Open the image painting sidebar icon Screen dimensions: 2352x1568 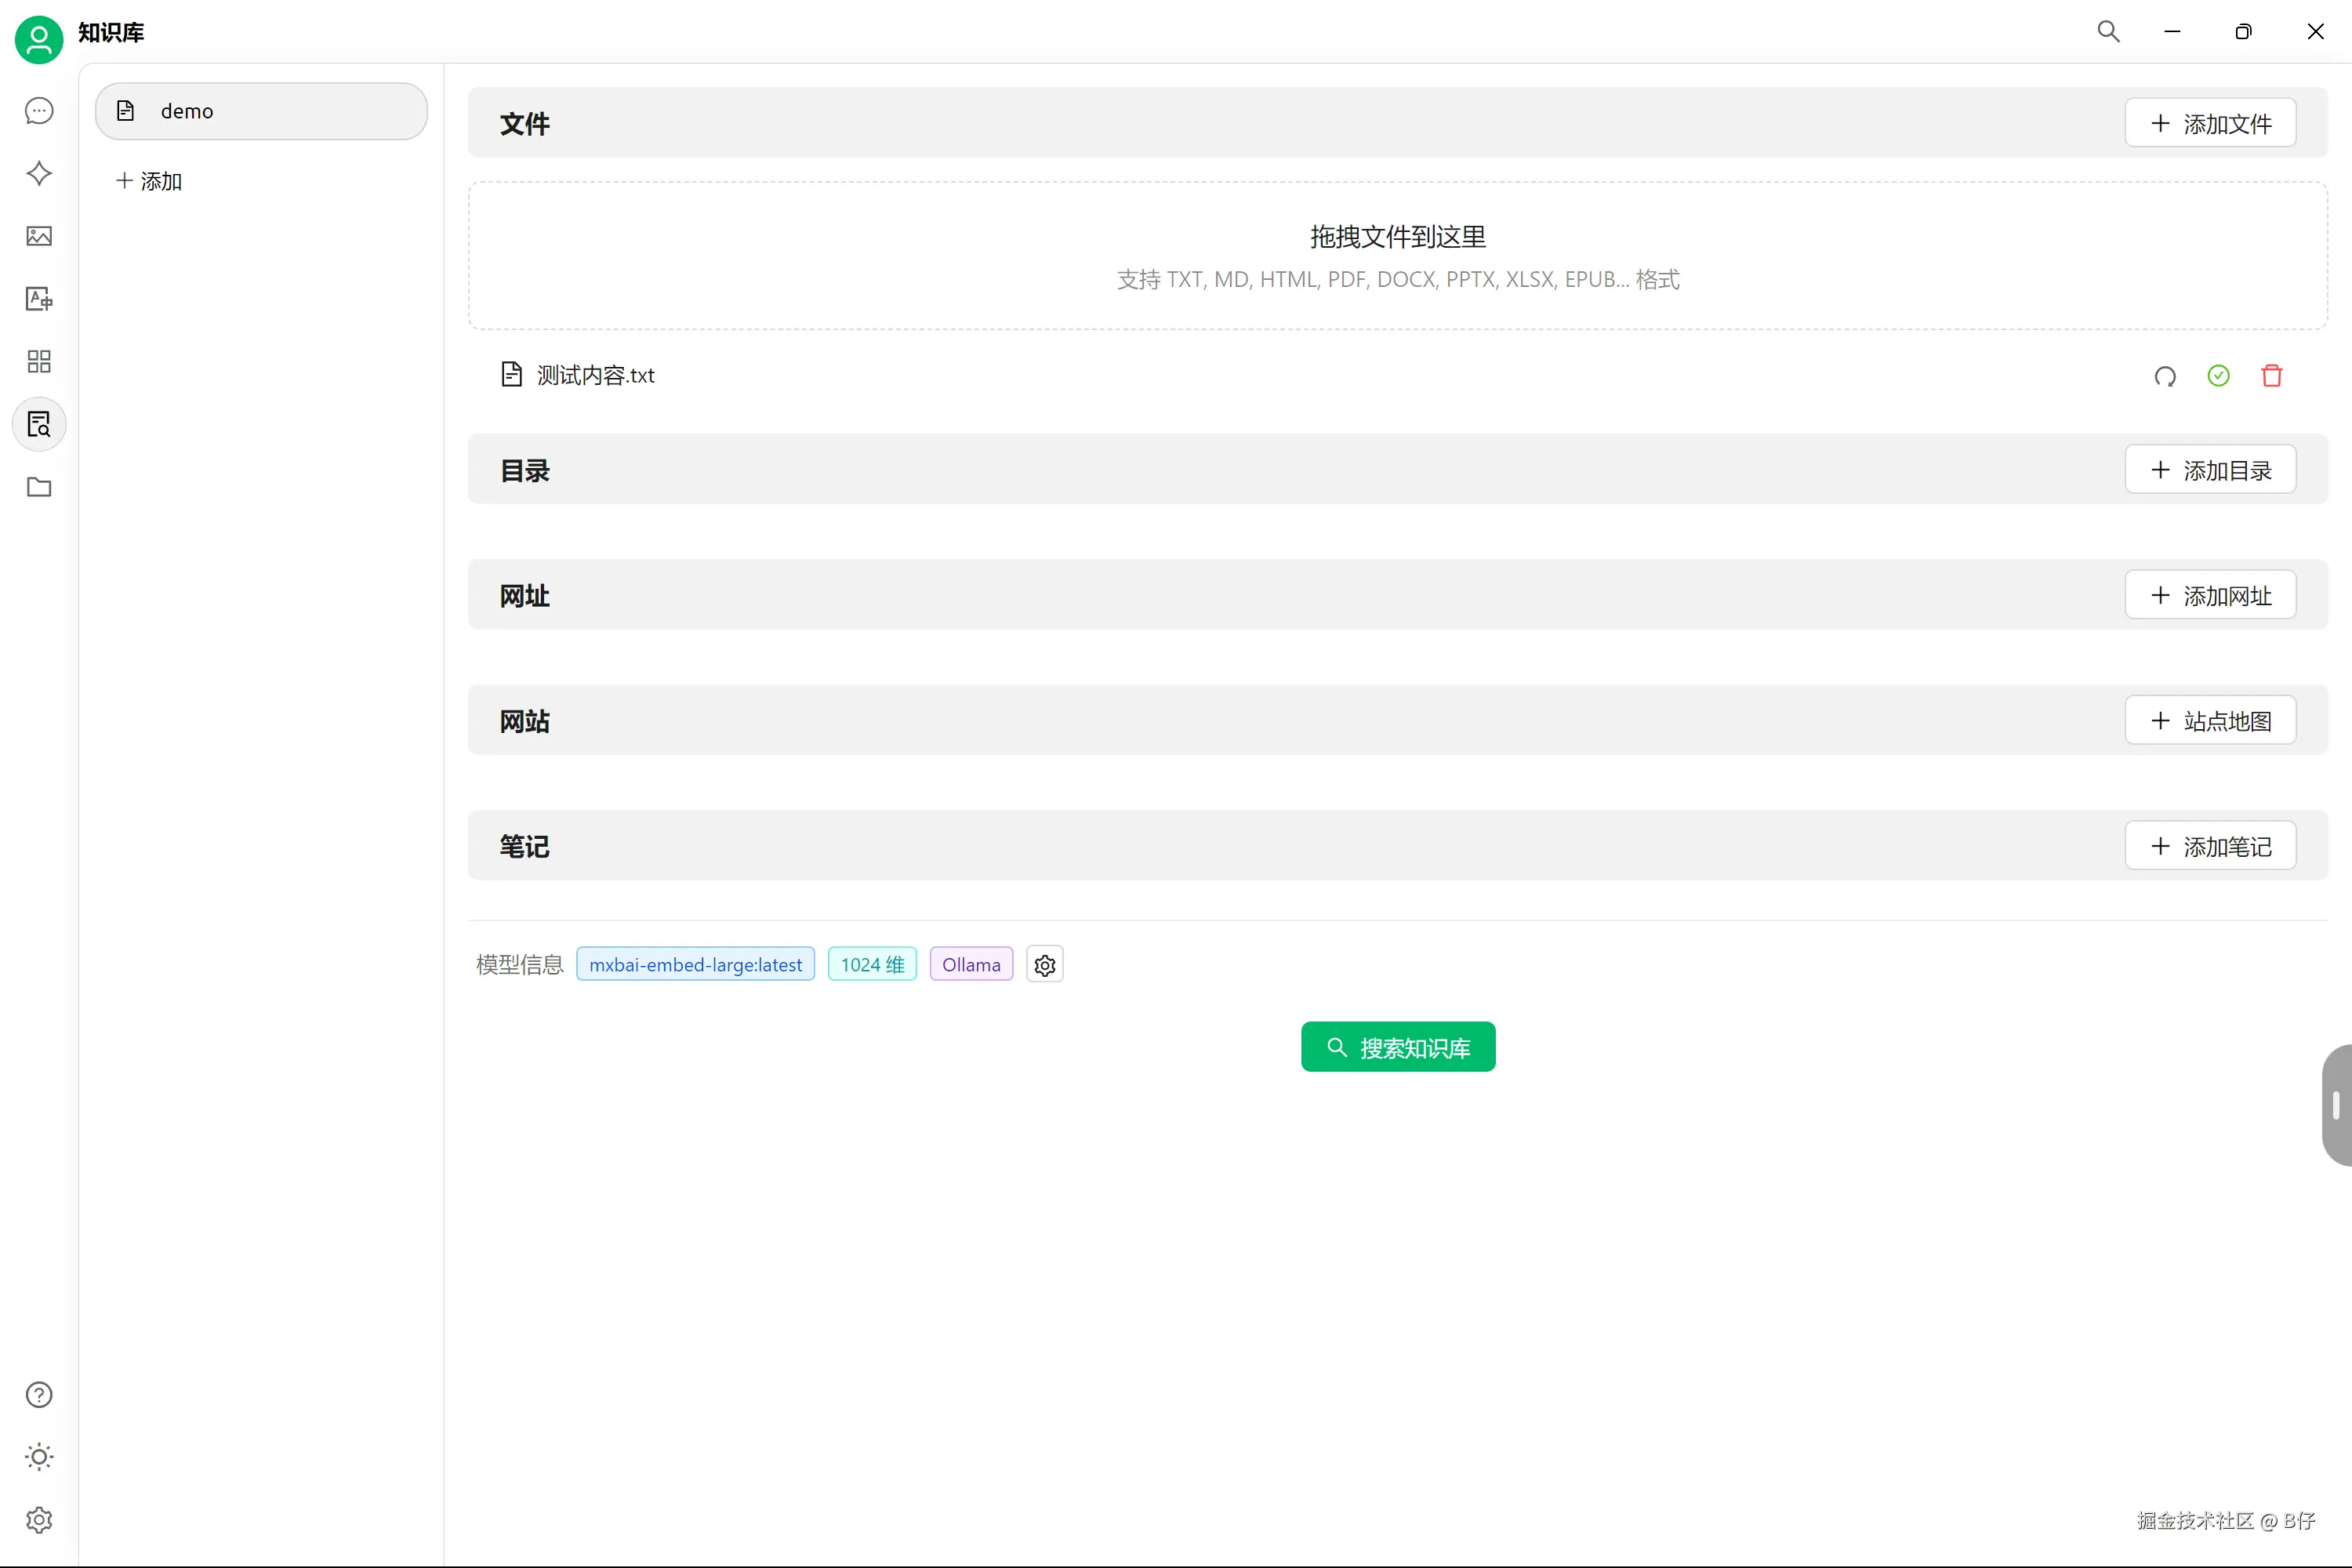point(39,236)
